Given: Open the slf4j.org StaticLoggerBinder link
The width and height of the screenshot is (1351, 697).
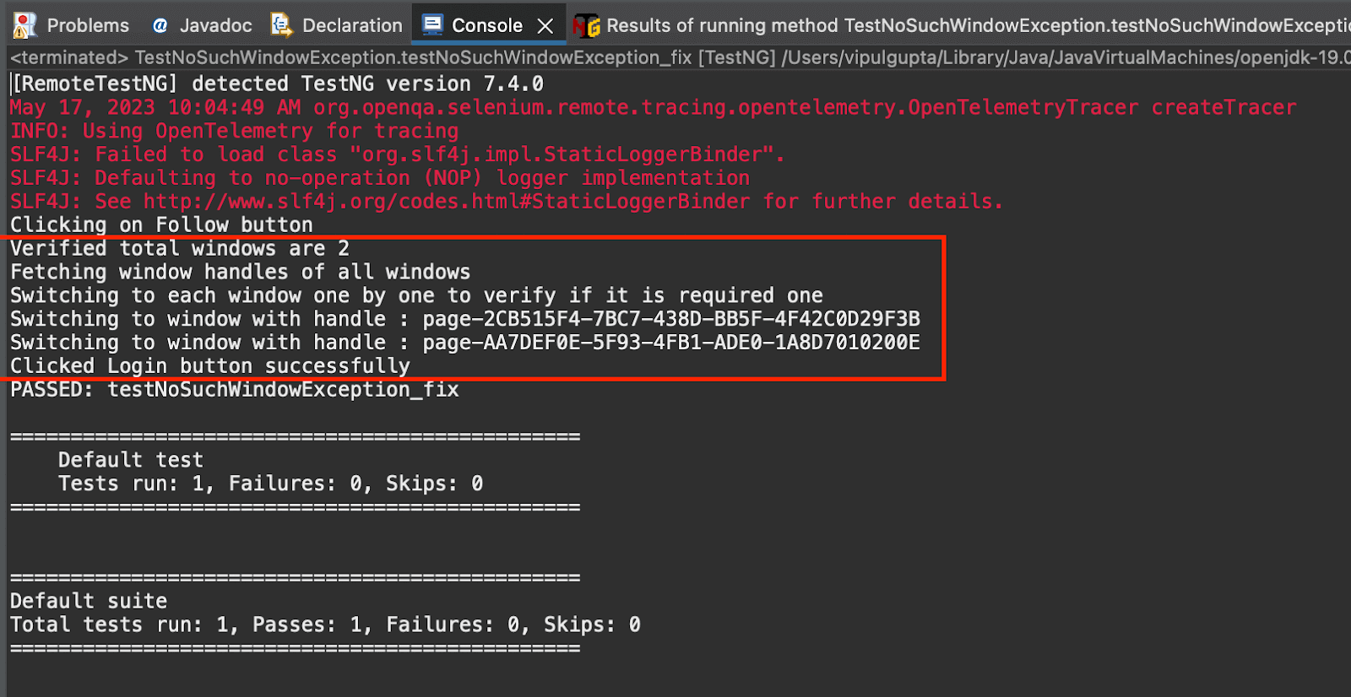Looking at the screenshot, I should (447, 202).
